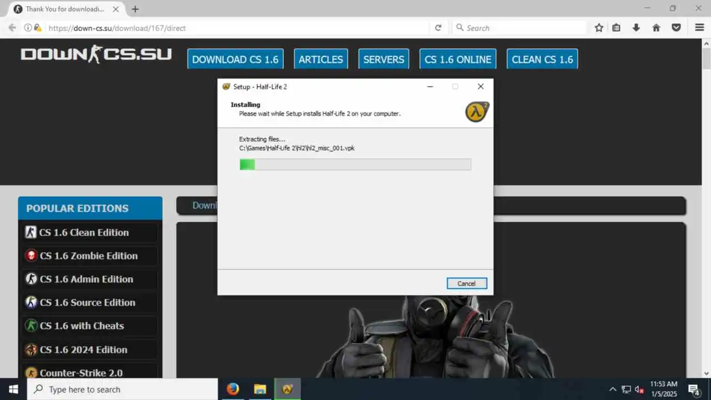This screenshot has height=400, width=711.
Task: Close the Half-Life 2 Setup window
Action: pyautogui.click(x=480, y=87)
